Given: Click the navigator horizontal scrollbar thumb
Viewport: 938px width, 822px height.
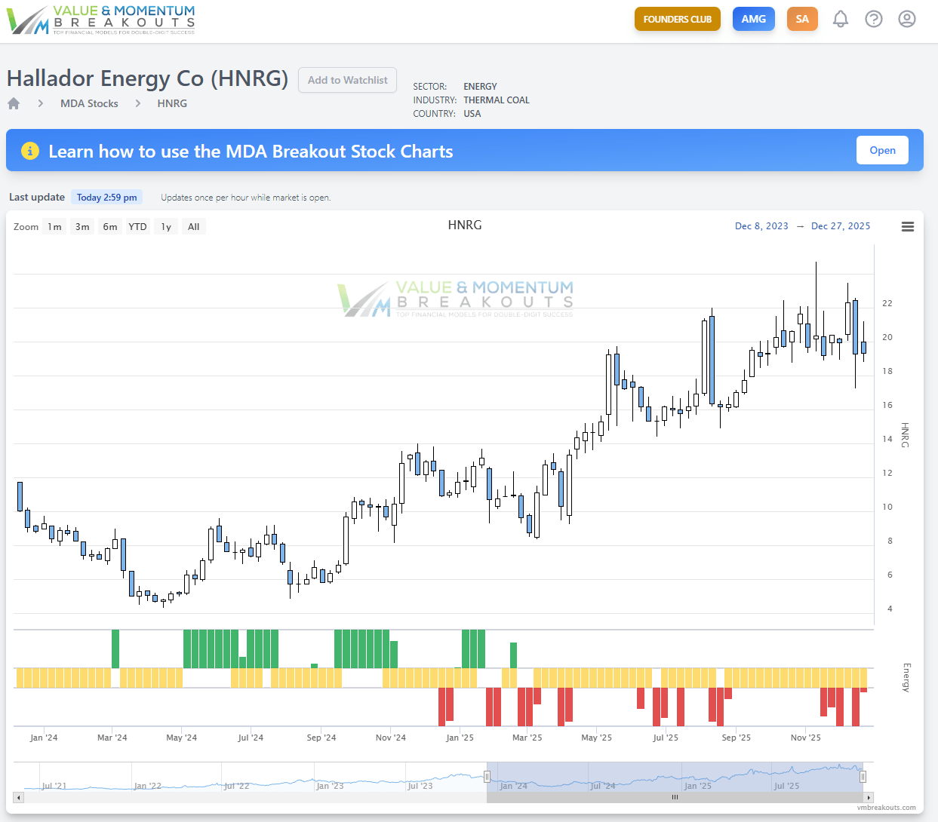Looking at the screenshot, I should [675, 797].
